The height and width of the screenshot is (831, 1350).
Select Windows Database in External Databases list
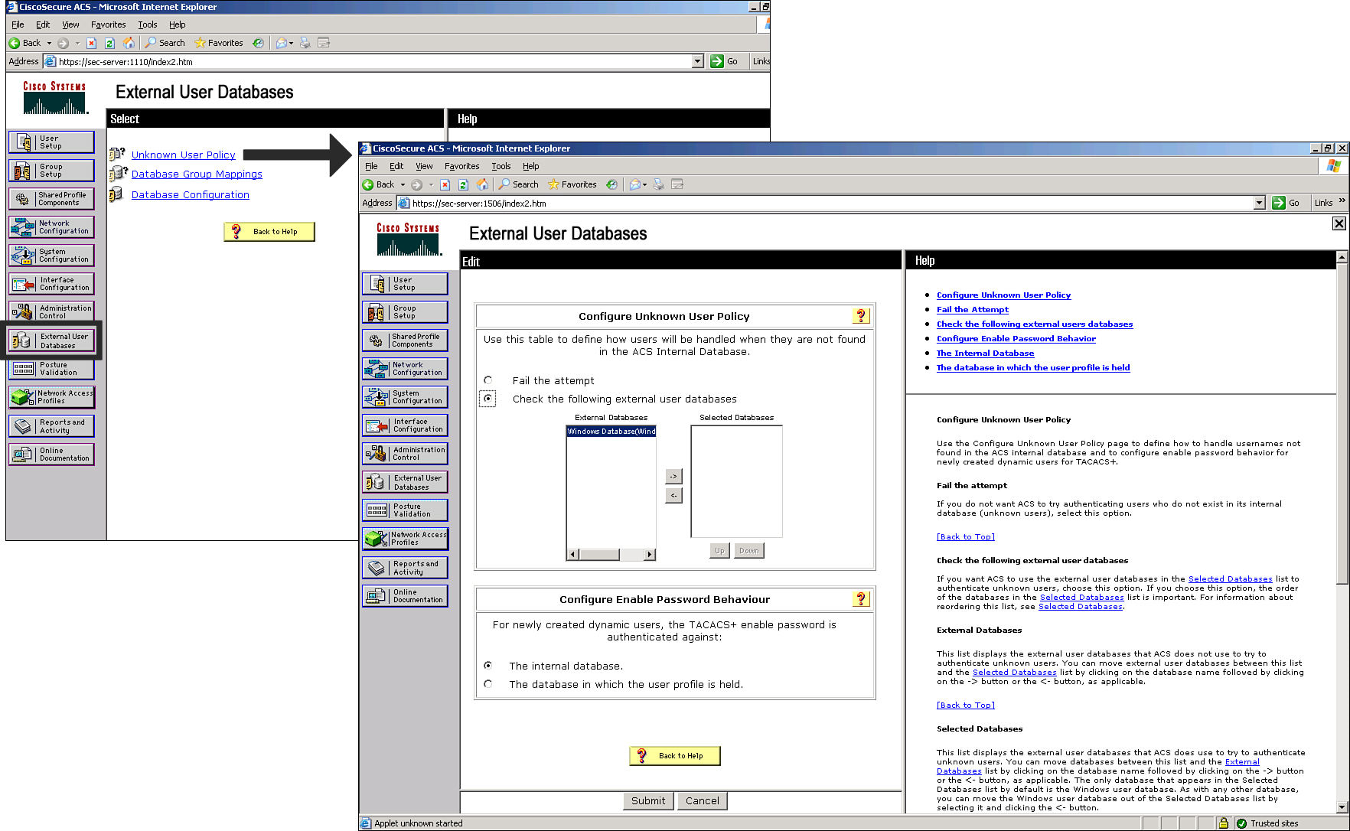(611, 432)
